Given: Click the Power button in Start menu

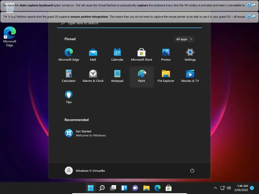Looking at the screenshot, I should coord(192,171).
